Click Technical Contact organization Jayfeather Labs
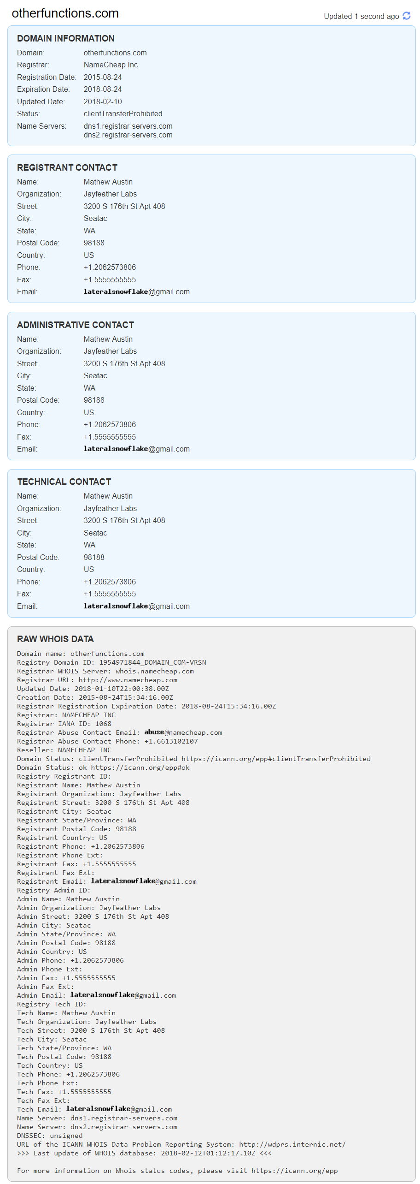The height and width of the screenshot is (1184, 420). point(110,508)
